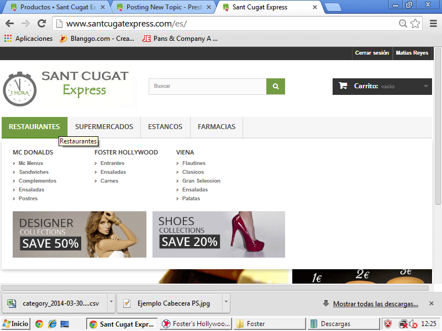Close the downloads bar

432,303
